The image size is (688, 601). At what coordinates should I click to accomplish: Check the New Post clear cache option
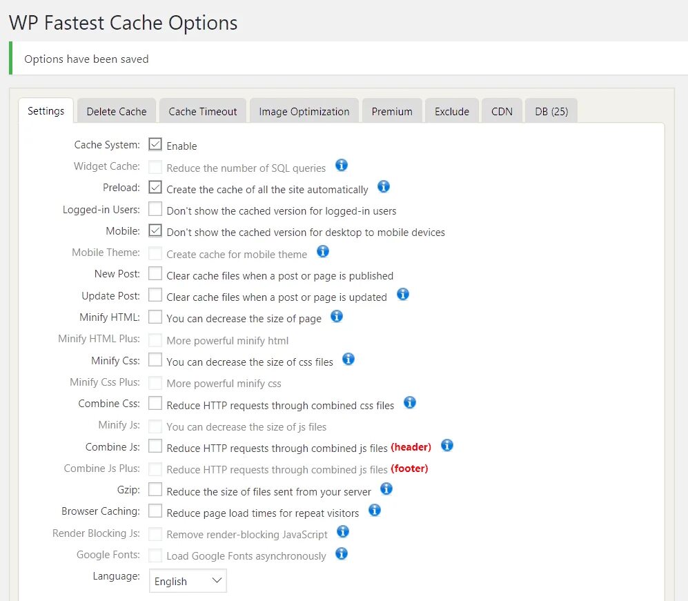coord(155,274)
